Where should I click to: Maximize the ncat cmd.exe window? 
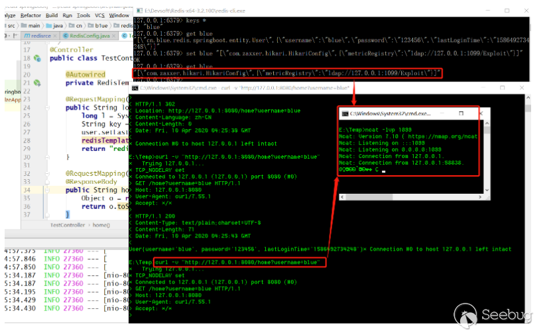pos(461,114)
